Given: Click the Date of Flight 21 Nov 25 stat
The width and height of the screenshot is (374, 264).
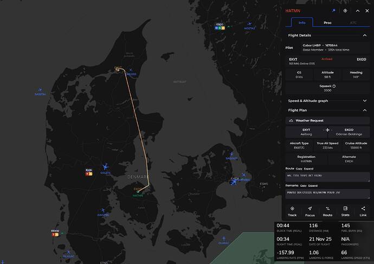Looking at the screenshot, I should tap(320, 241).
